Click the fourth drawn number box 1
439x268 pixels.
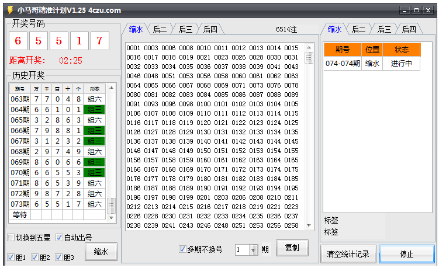click(79, 41)
